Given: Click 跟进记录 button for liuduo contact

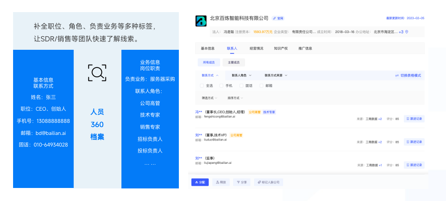Looking at the screenshot, I should coord(414,142).
